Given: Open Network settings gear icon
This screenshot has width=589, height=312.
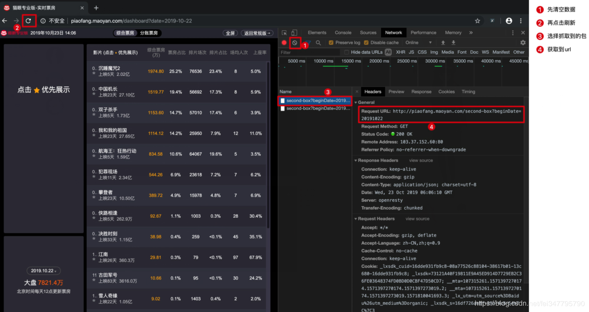Looking at the screenshot, I should coord(523,42).
